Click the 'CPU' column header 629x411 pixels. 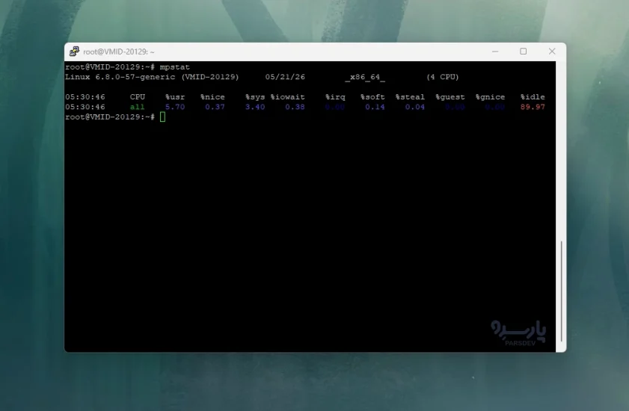137,97
